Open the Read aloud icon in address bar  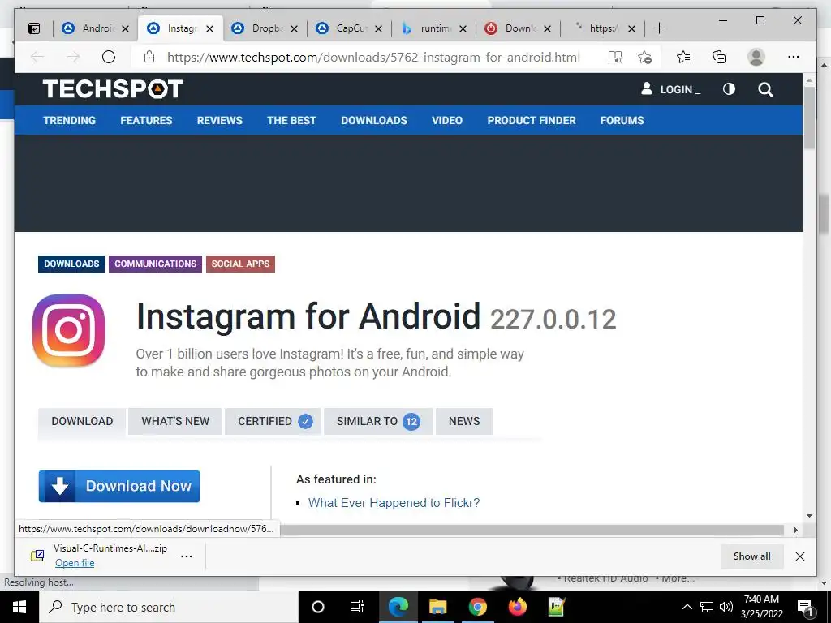615,58
